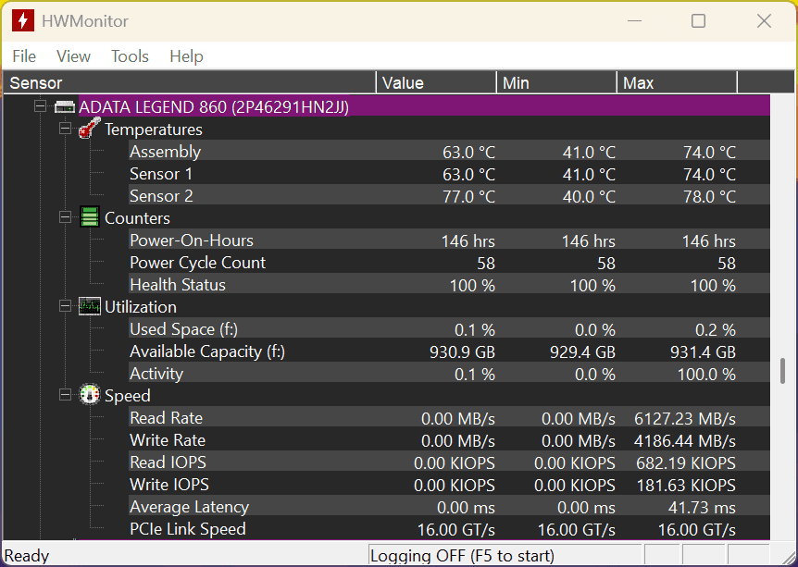798x567 pixels.
Task: Collapse the Counters group
Action: click(65, 217)
